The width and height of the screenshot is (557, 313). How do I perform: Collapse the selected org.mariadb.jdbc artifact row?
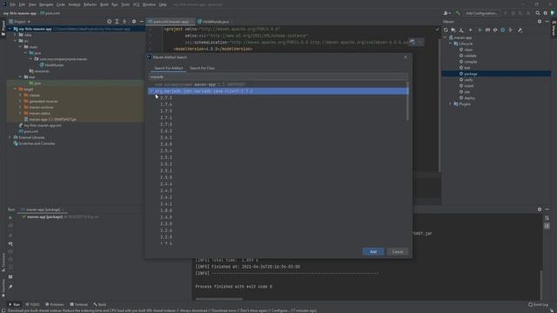point(151,91)
